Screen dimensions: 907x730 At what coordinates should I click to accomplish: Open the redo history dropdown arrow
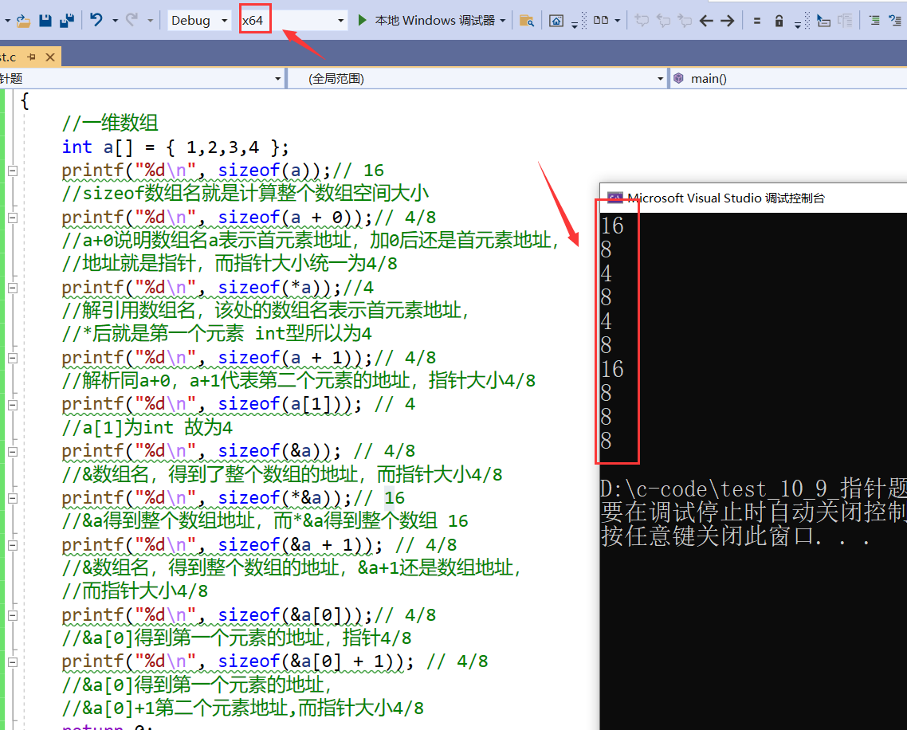pyautogui.click(x=151, y=21)
